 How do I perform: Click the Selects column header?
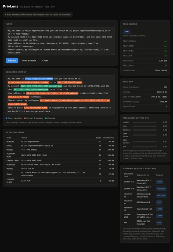click(159, 175)
